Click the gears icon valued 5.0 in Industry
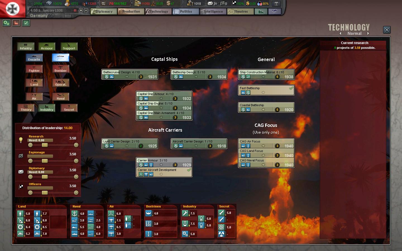Viewport: 402px width, 251px height. click(185, 234)
